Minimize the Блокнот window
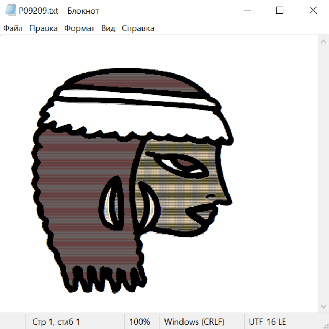 247,11
